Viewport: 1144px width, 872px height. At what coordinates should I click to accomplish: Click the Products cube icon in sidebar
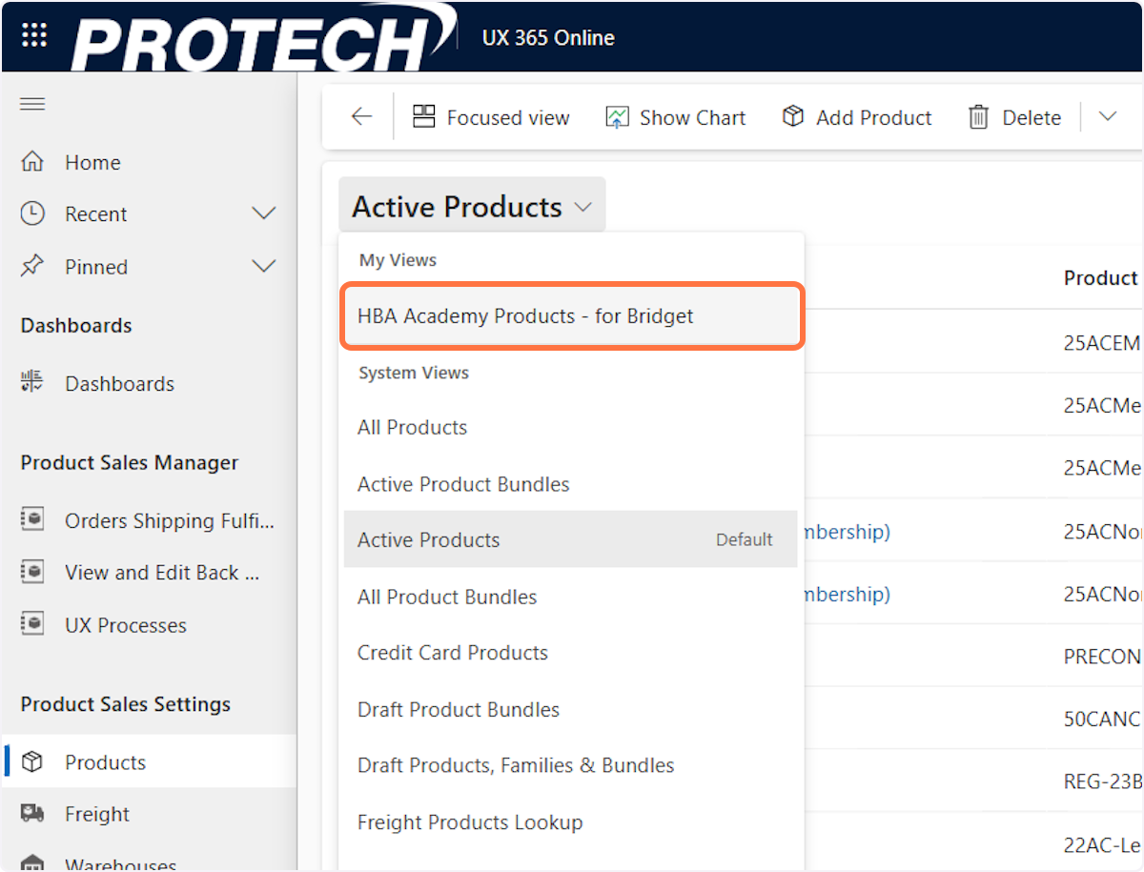coord(32,762)
